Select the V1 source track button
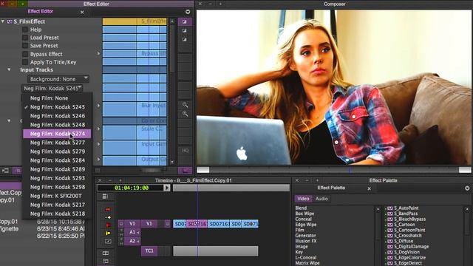The width and height of the screenshot is (473, 266). pos(132,224)
